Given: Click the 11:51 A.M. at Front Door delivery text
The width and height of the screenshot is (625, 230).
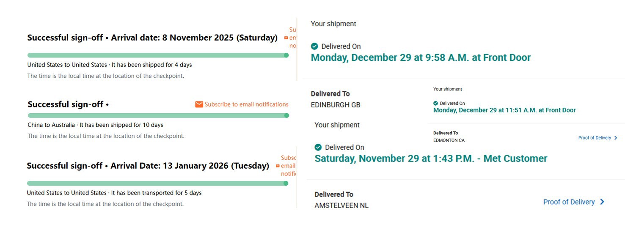Looking at the screenshot, I should [504, 110].
